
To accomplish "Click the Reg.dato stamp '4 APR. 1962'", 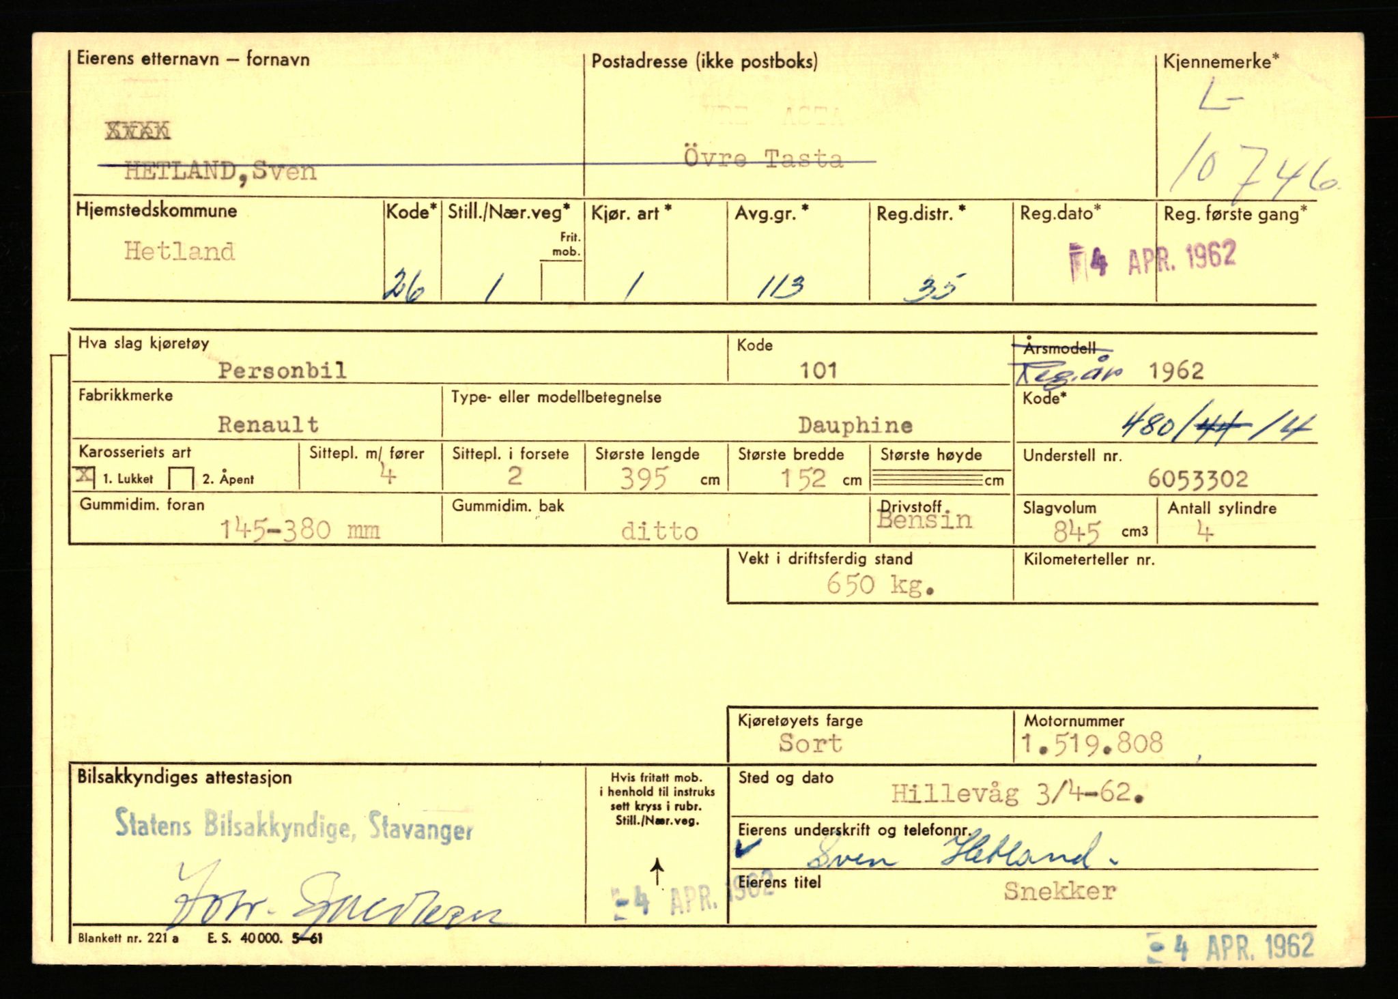I will pos(1153,259).
